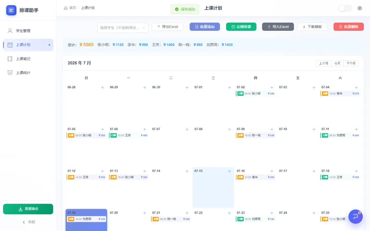Add a lesson on 06-29 with plus icon
Viewport: 370px width, 231px height.
(145, 88)
